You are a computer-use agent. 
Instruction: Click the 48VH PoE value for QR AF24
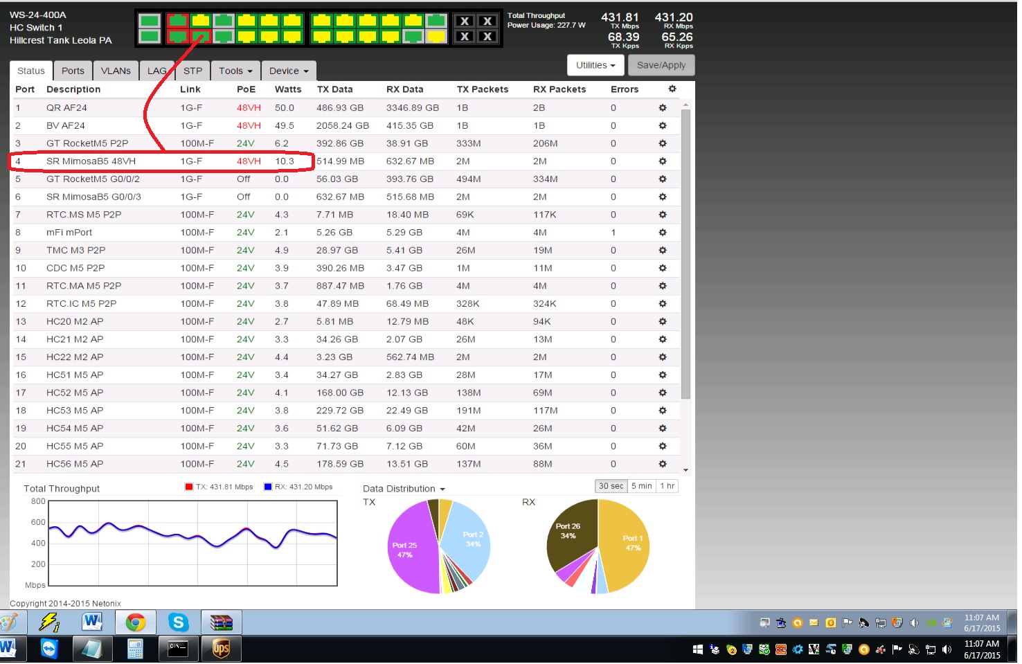click(x=249, y=108)
